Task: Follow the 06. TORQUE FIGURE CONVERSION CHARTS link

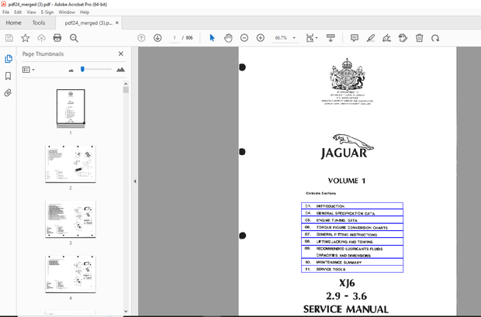Action: coord(352,227)
